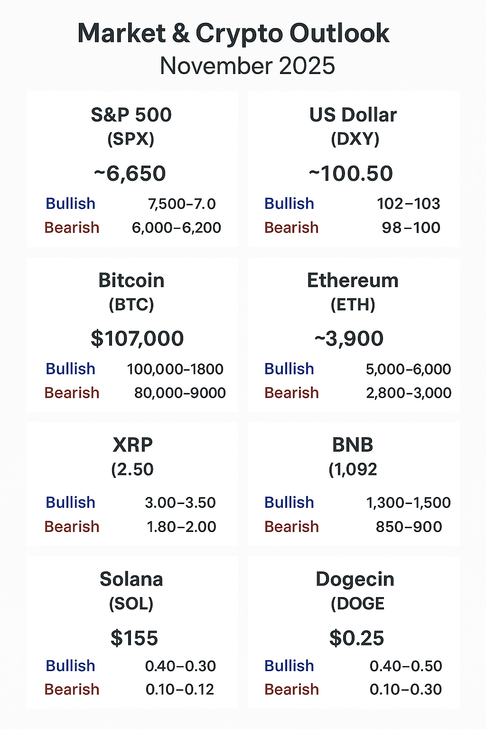Select the DXY Bullish target 102–103
Image resolution: width=486 pixels, height=729 pixels.
pyautogui.click(x=408, y=204)
